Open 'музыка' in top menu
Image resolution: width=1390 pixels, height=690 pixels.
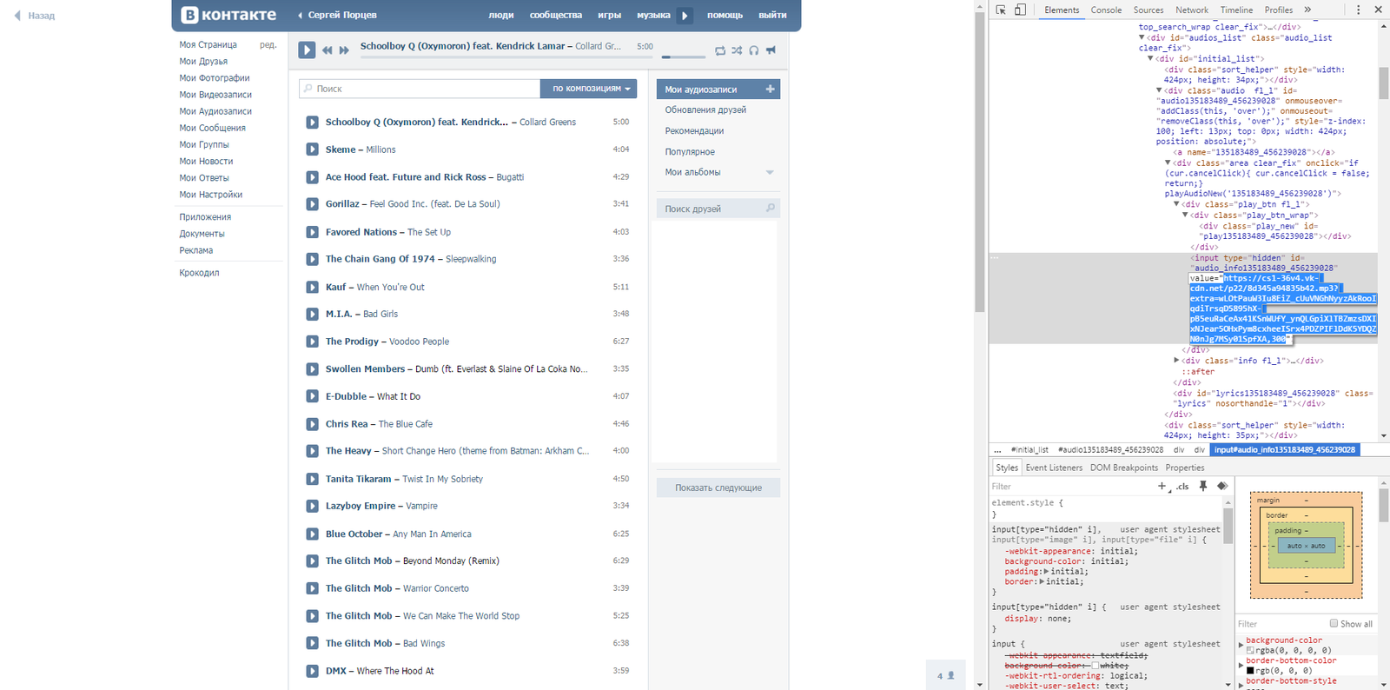click(x=653, y=15)
